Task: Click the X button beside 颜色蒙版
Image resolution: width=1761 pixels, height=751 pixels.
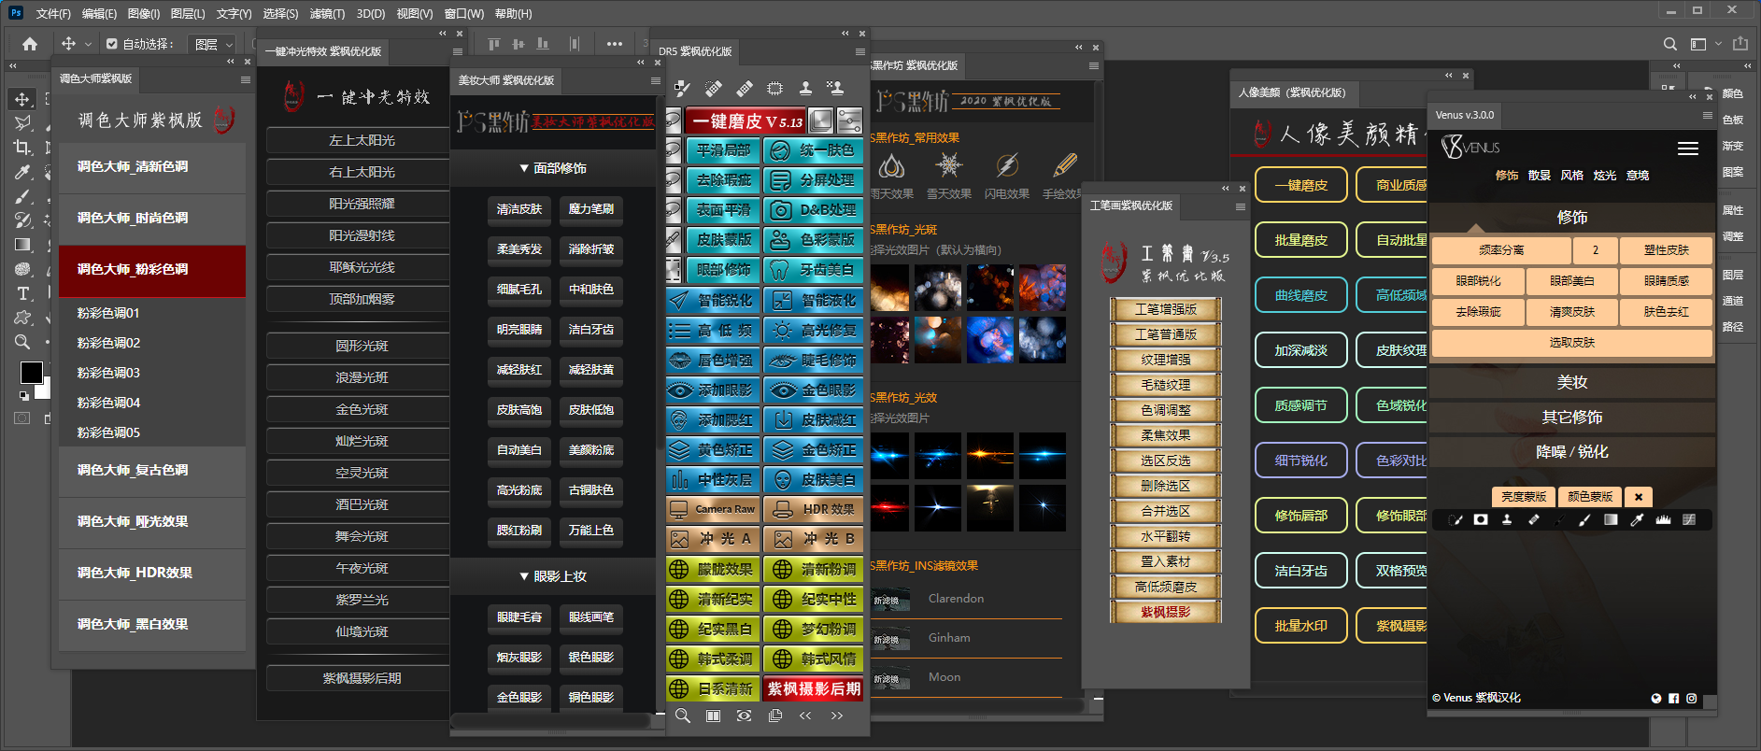Action: [x=1638, y=497]
